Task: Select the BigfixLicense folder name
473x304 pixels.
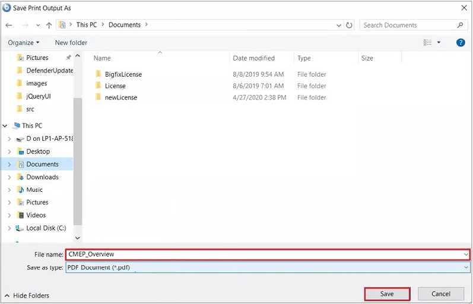Action: pyautogui.click(x=123, y=74)
